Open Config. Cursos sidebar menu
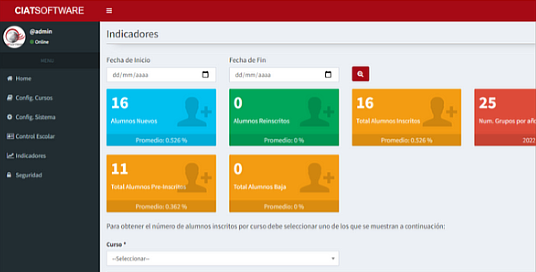The height and width of the screenshot is (272, 536). click(x=34, y=98)
